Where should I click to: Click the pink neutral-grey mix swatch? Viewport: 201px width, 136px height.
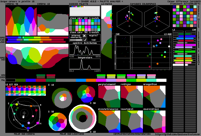pos(151,76)
